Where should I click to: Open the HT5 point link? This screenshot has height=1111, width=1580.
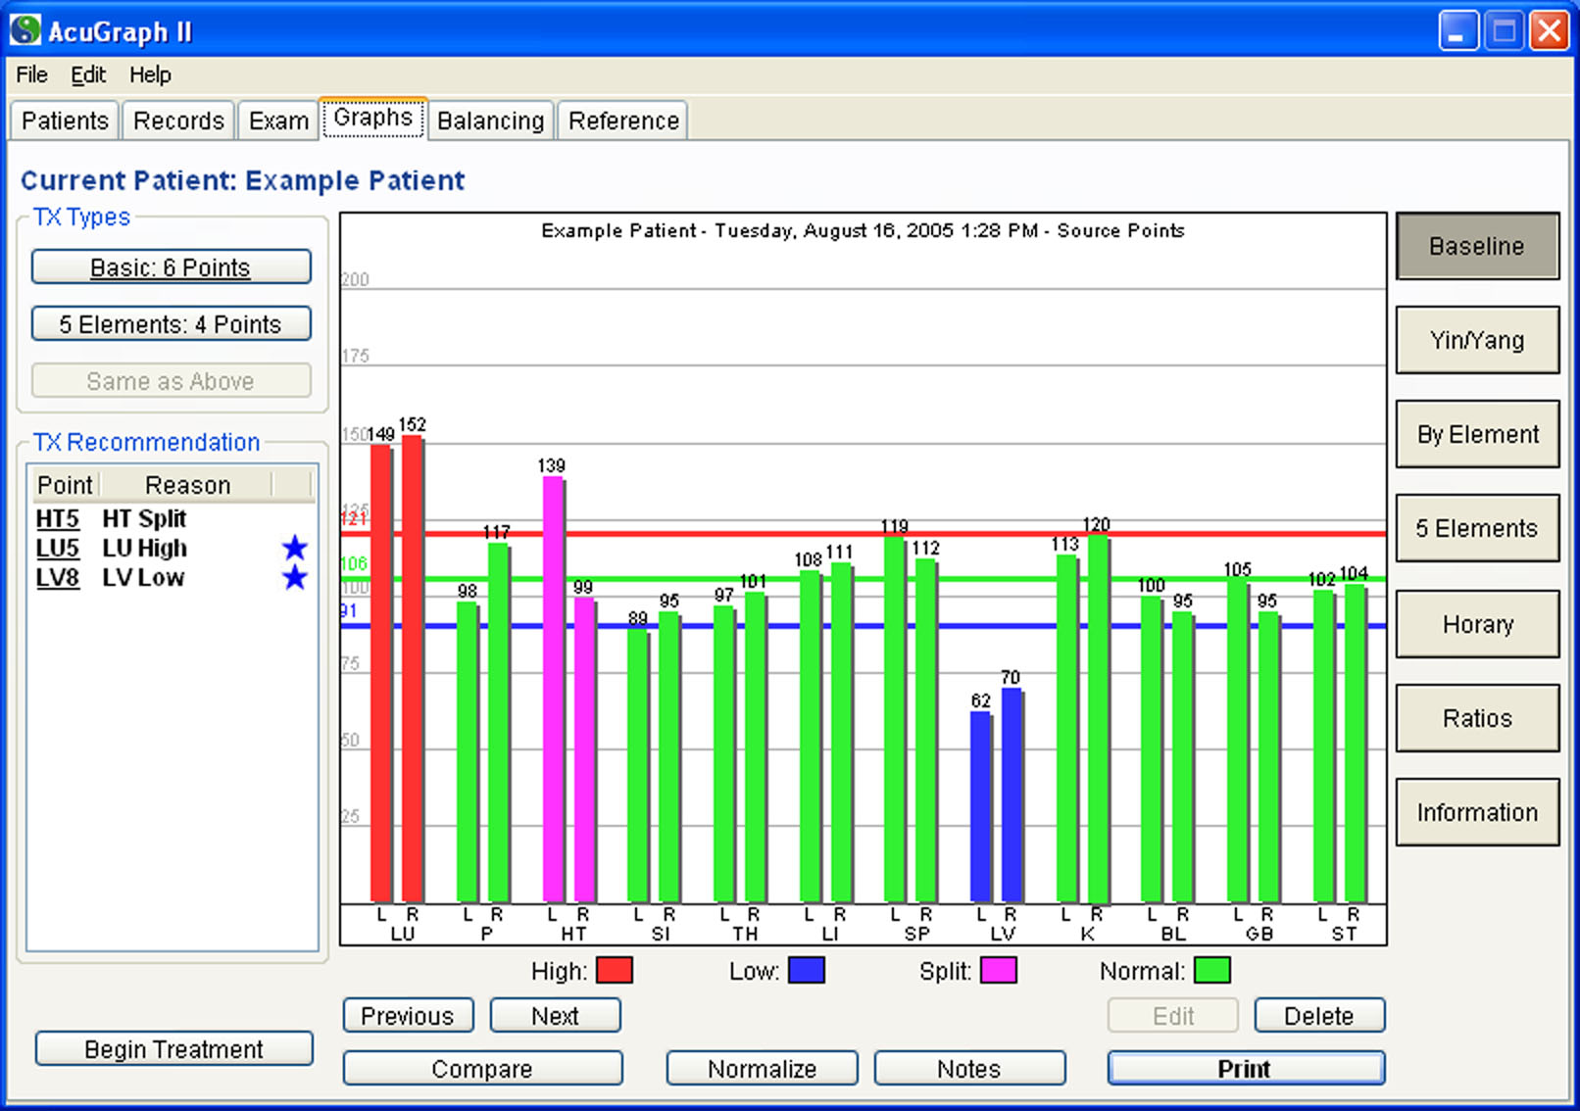pyautogui.click(x=57, y=519)
